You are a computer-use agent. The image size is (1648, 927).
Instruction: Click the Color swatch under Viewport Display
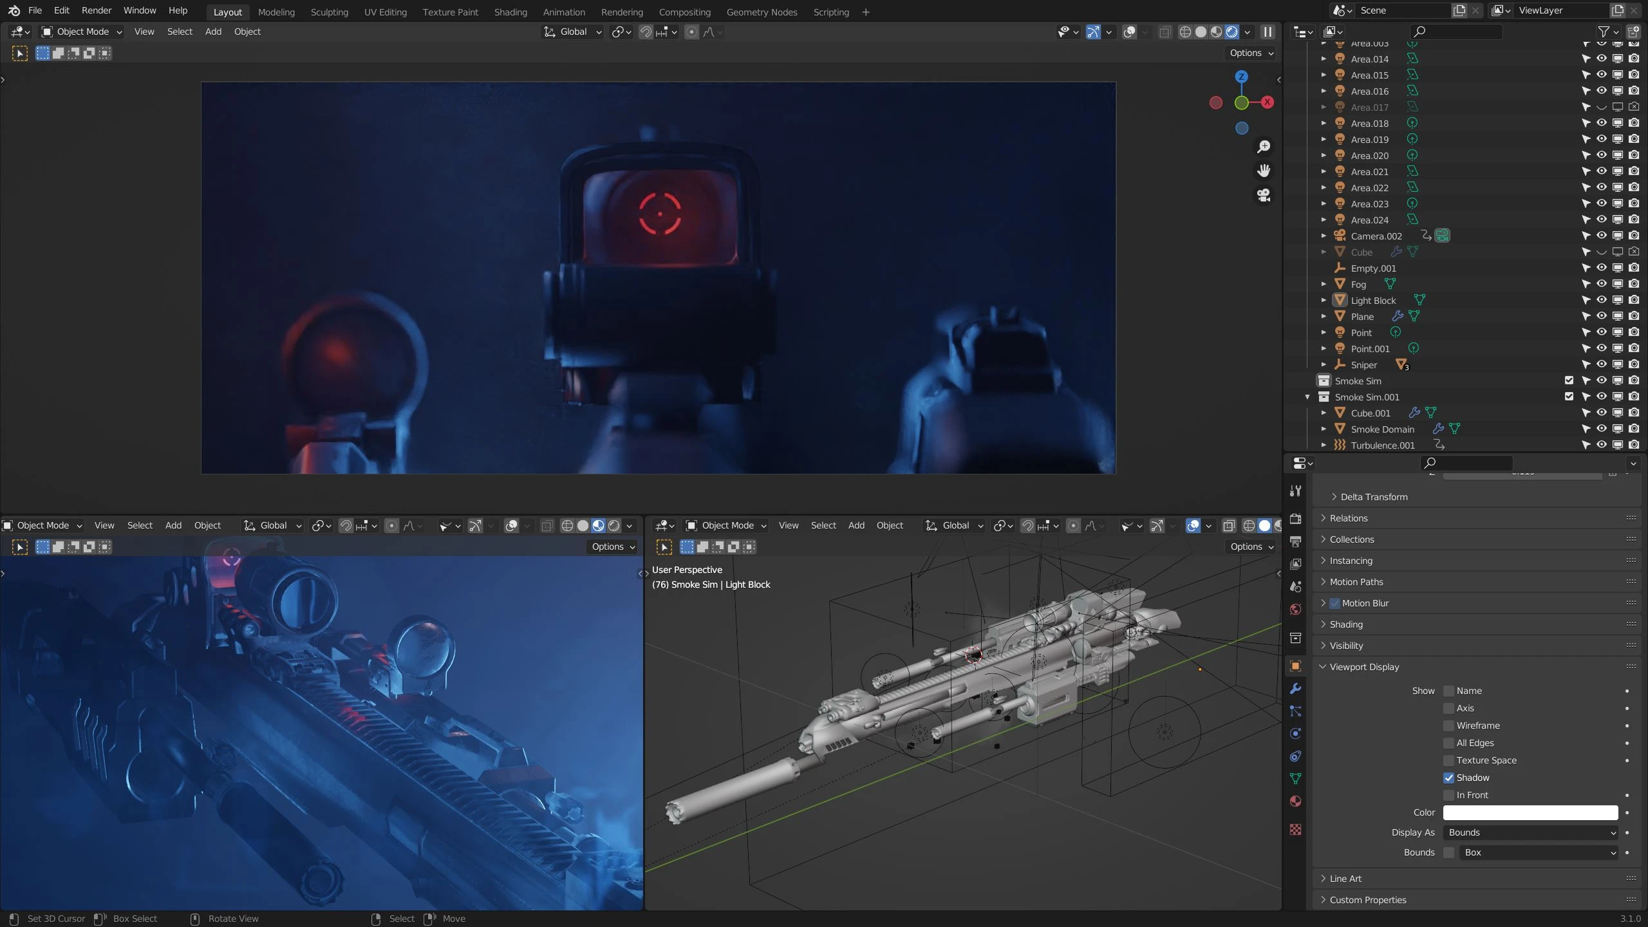coord(1530,812)
